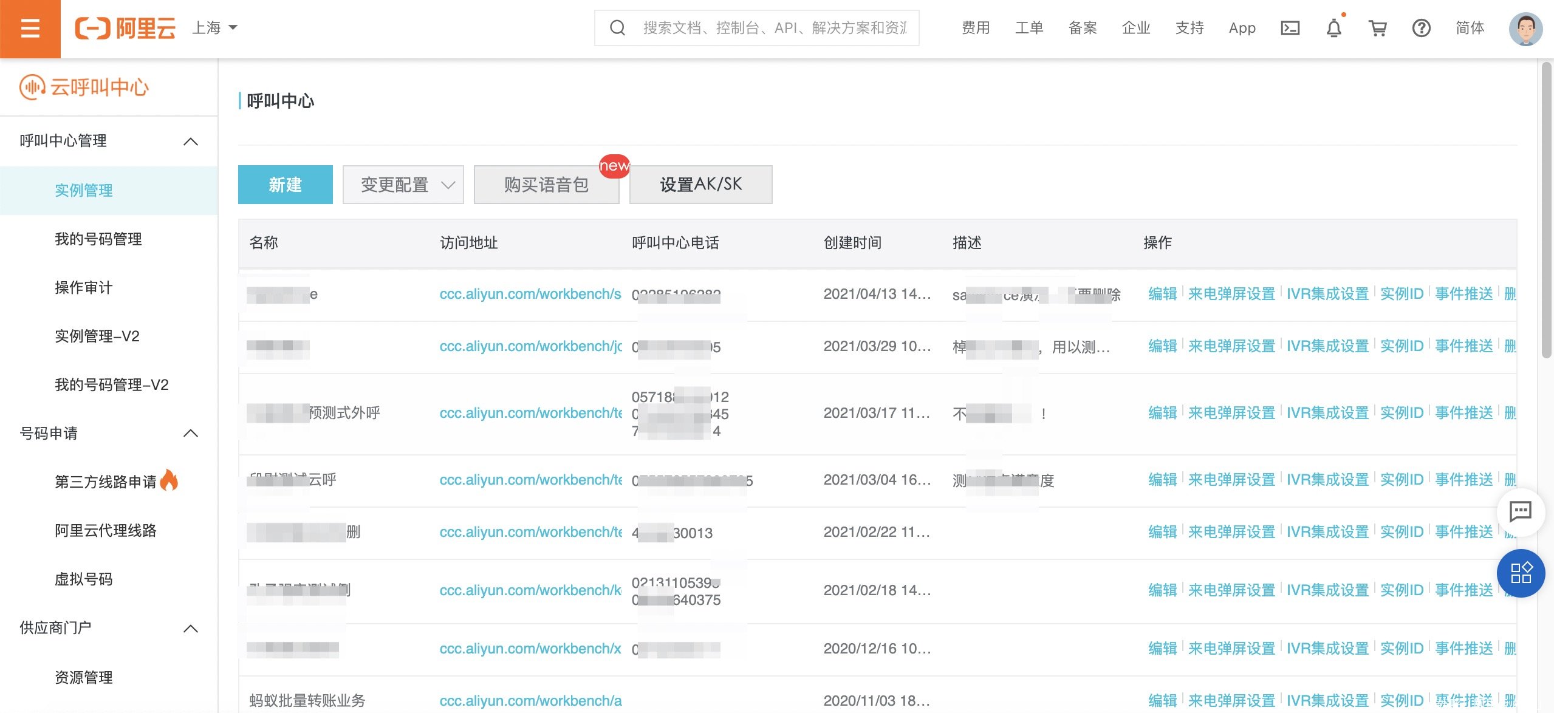Open the shopping cart icon

coord(1377,29)
